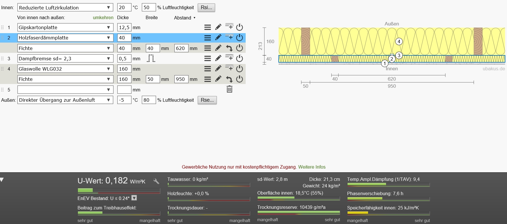Delete empty layer 5 with the trash icon
Screen dimensions: 507x224
tap(229, 89)
